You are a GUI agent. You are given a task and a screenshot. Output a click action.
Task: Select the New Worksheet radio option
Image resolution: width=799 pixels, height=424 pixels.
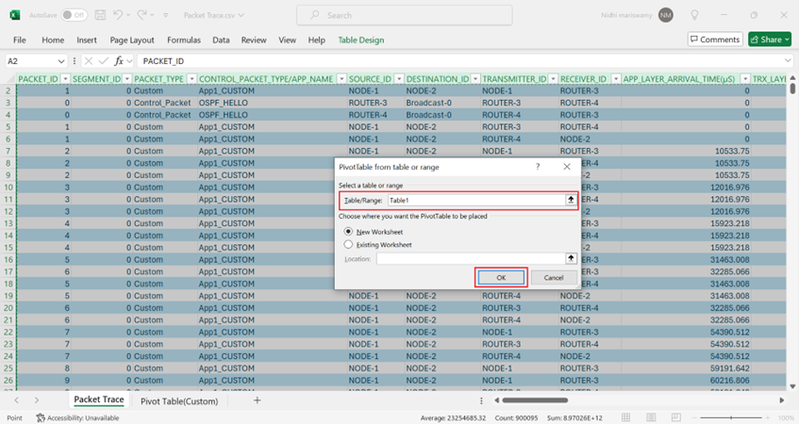pos(349,231)
